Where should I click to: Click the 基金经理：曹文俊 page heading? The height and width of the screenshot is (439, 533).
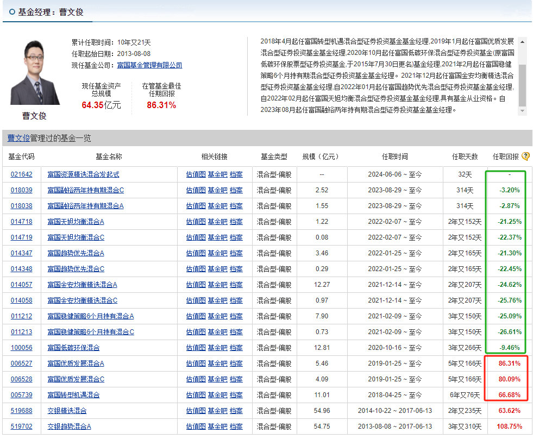pos(51,12)
